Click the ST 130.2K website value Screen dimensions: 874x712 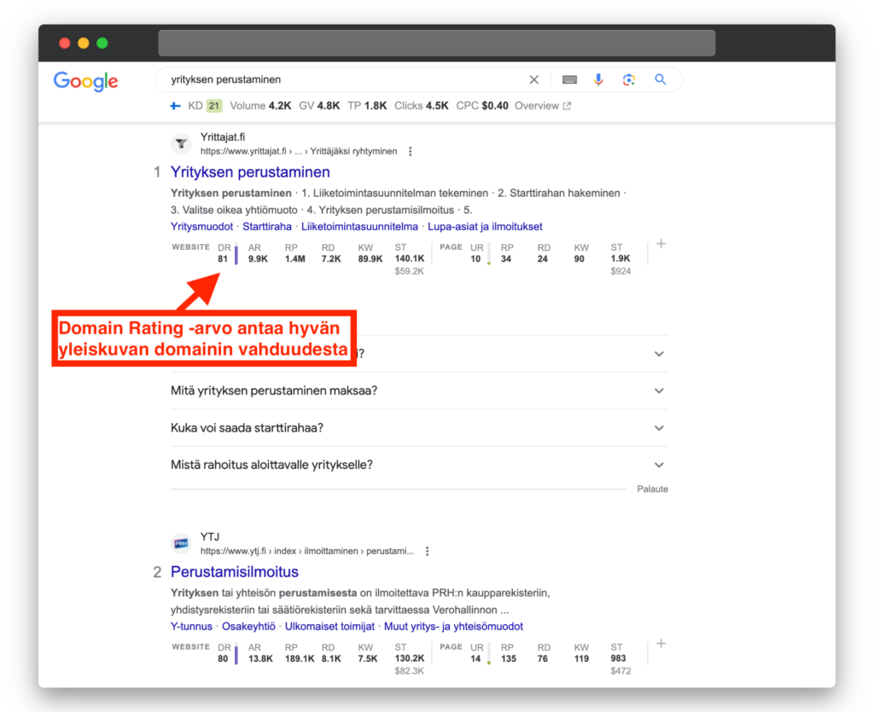[410, 658]
